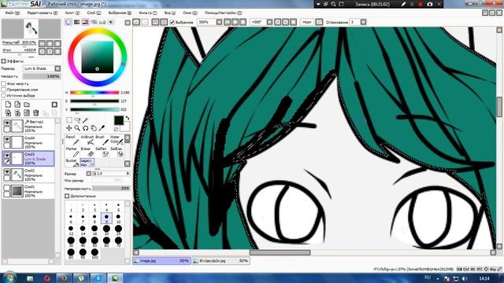Click the navigator thumbnail preview
The height and width of the screenshot is (283, 504).
(31, 28)
